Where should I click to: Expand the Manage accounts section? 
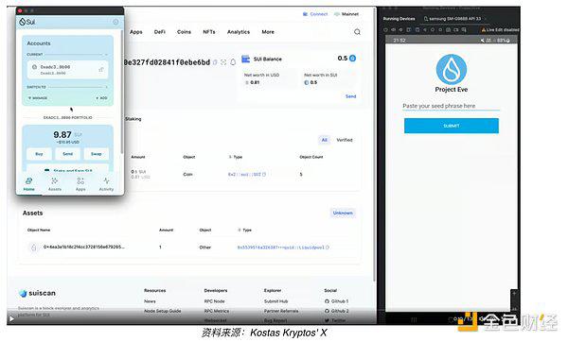coord(38,98)
